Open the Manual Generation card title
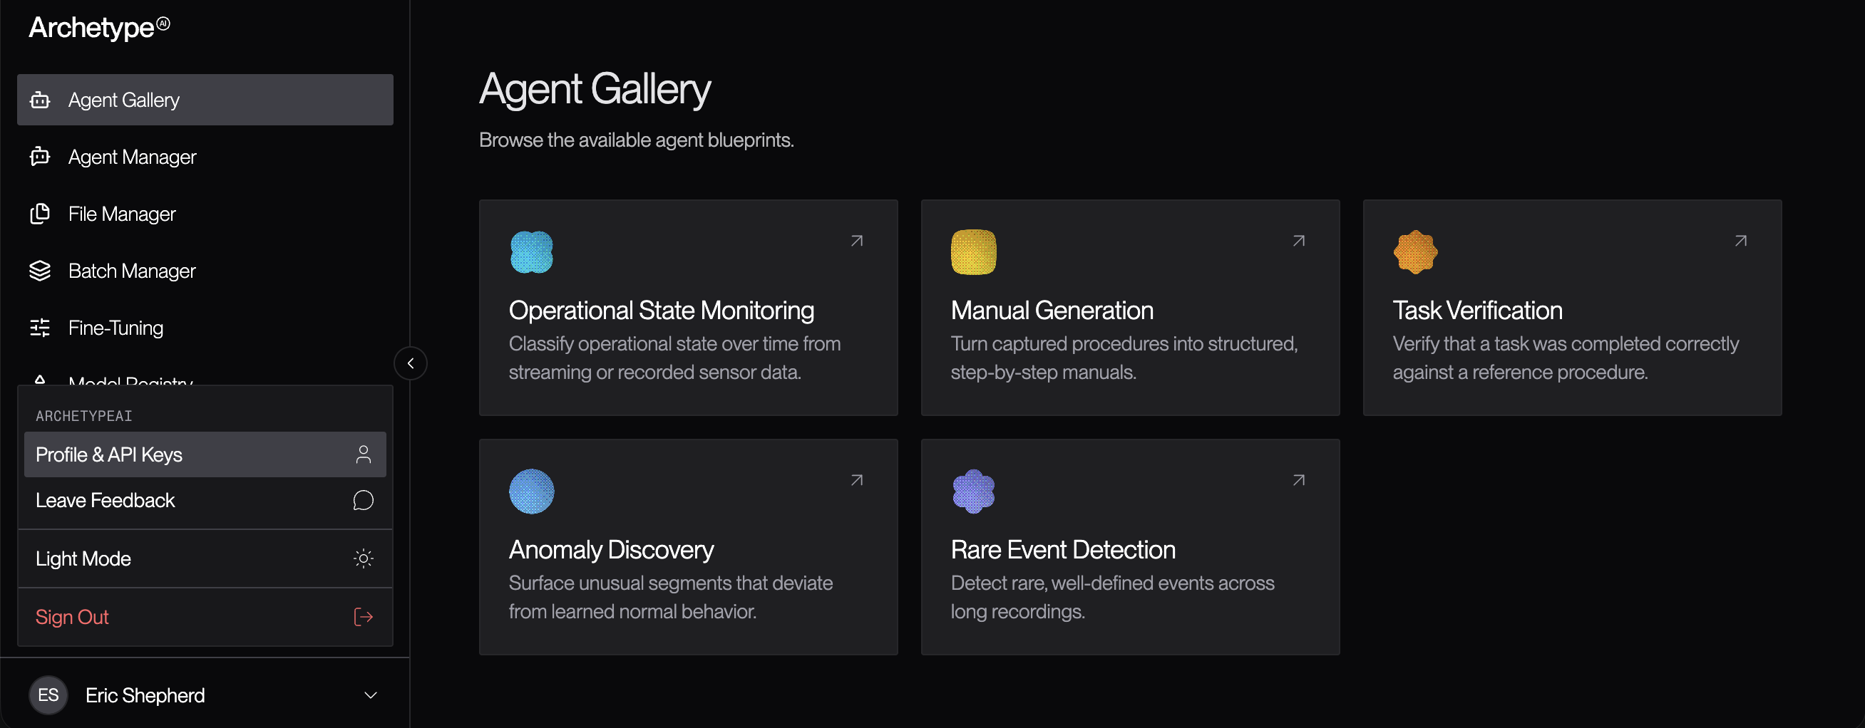The height and width of the screenshot is (728, 1865). click(1052, 311)
